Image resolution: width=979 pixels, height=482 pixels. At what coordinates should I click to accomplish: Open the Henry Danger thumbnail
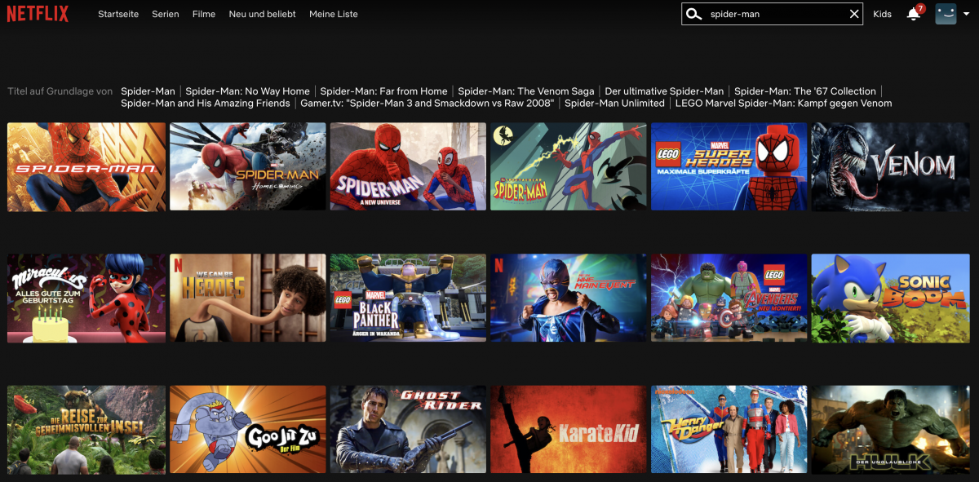pos(729,430)
